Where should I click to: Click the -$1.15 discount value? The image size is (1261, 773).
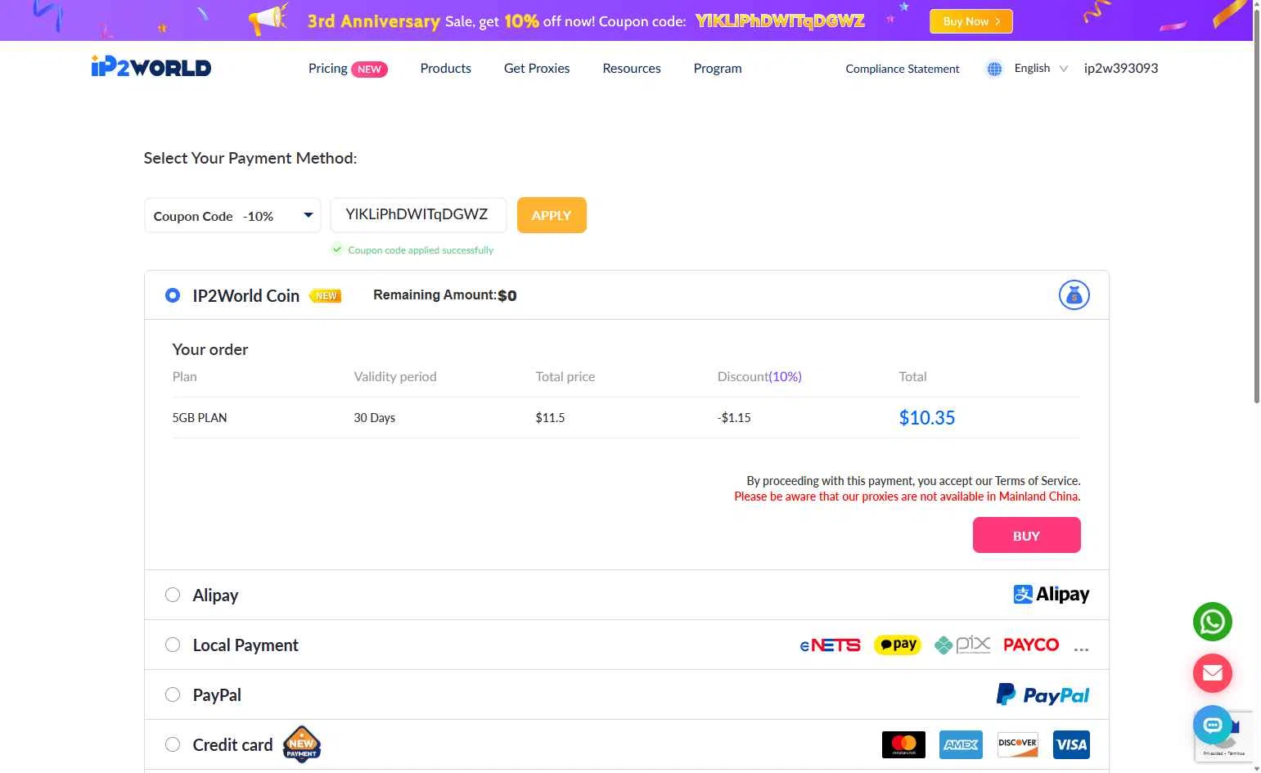[x=734, y=418]
